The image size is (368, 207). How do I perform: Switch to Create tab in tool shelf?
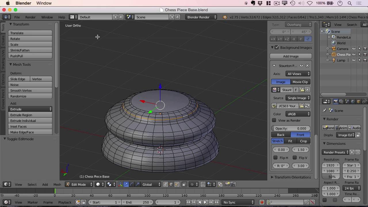3,40
